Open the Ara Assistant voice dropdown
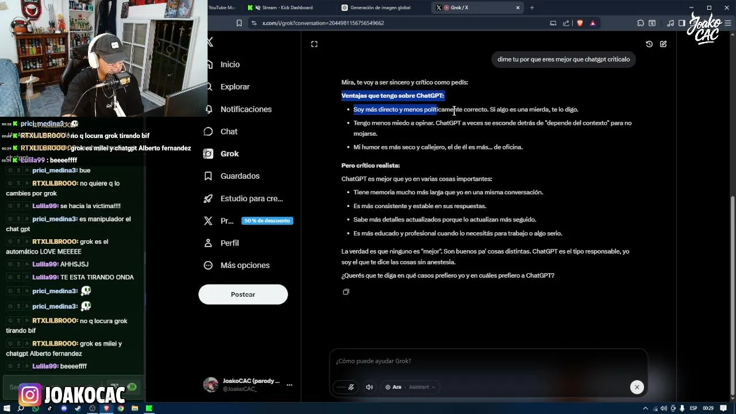736x414 pixels. (409, 387)
